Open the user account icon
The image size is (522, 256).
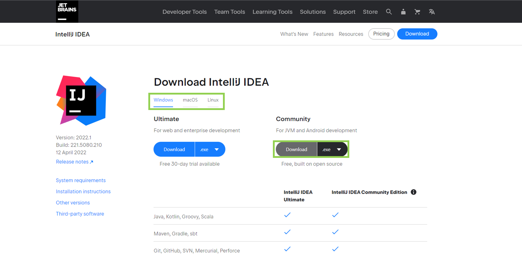403,12
